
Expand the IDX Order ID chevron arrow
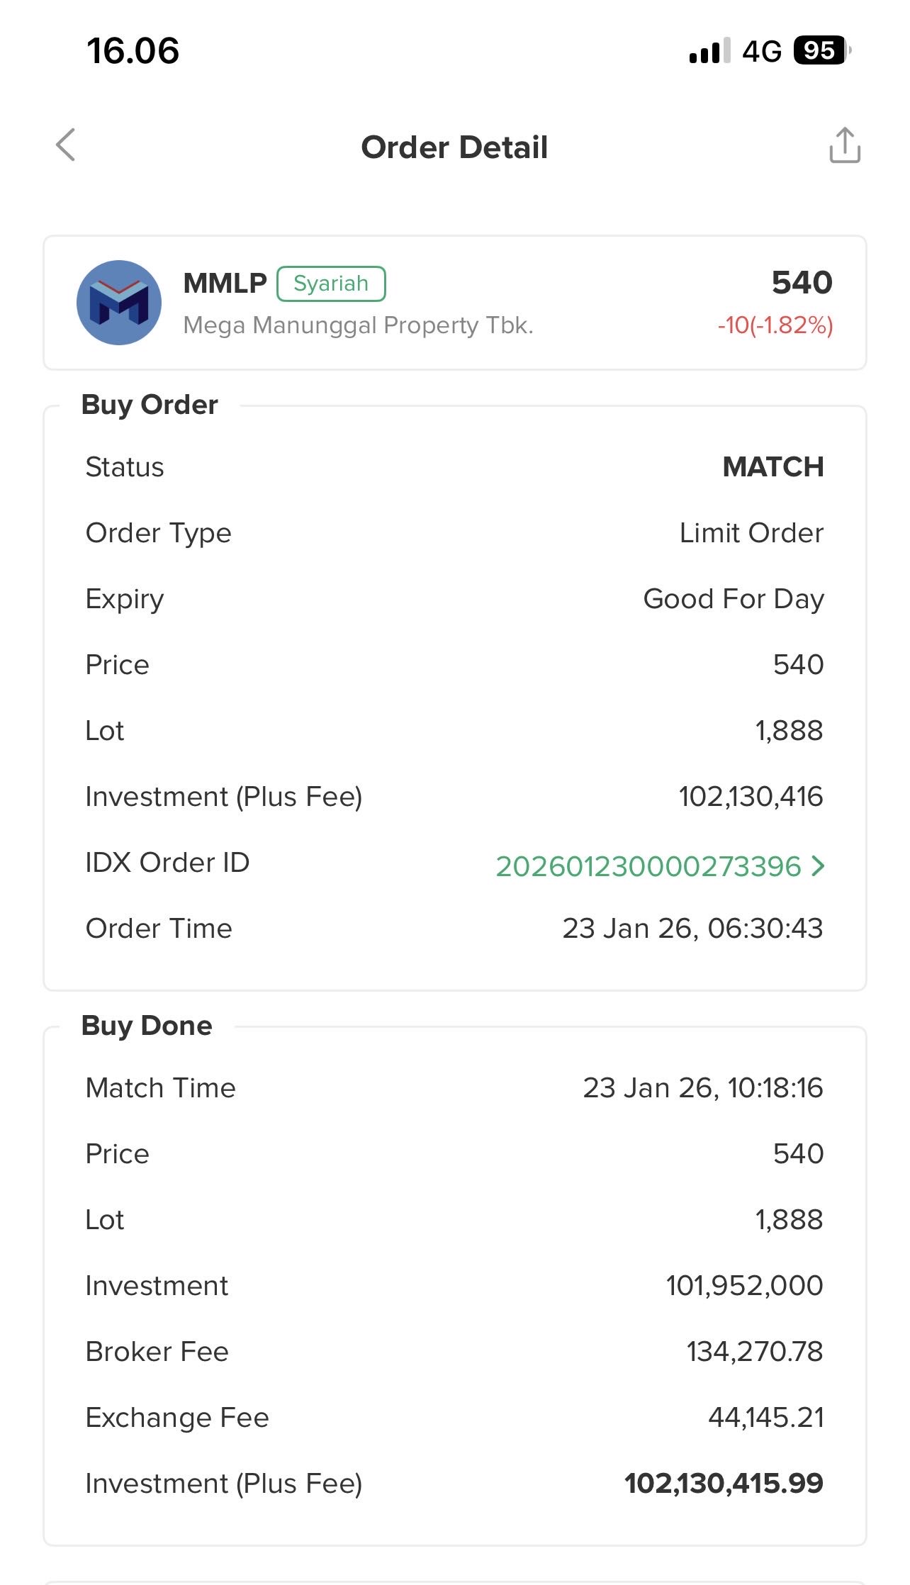click(x=819, y=866)
